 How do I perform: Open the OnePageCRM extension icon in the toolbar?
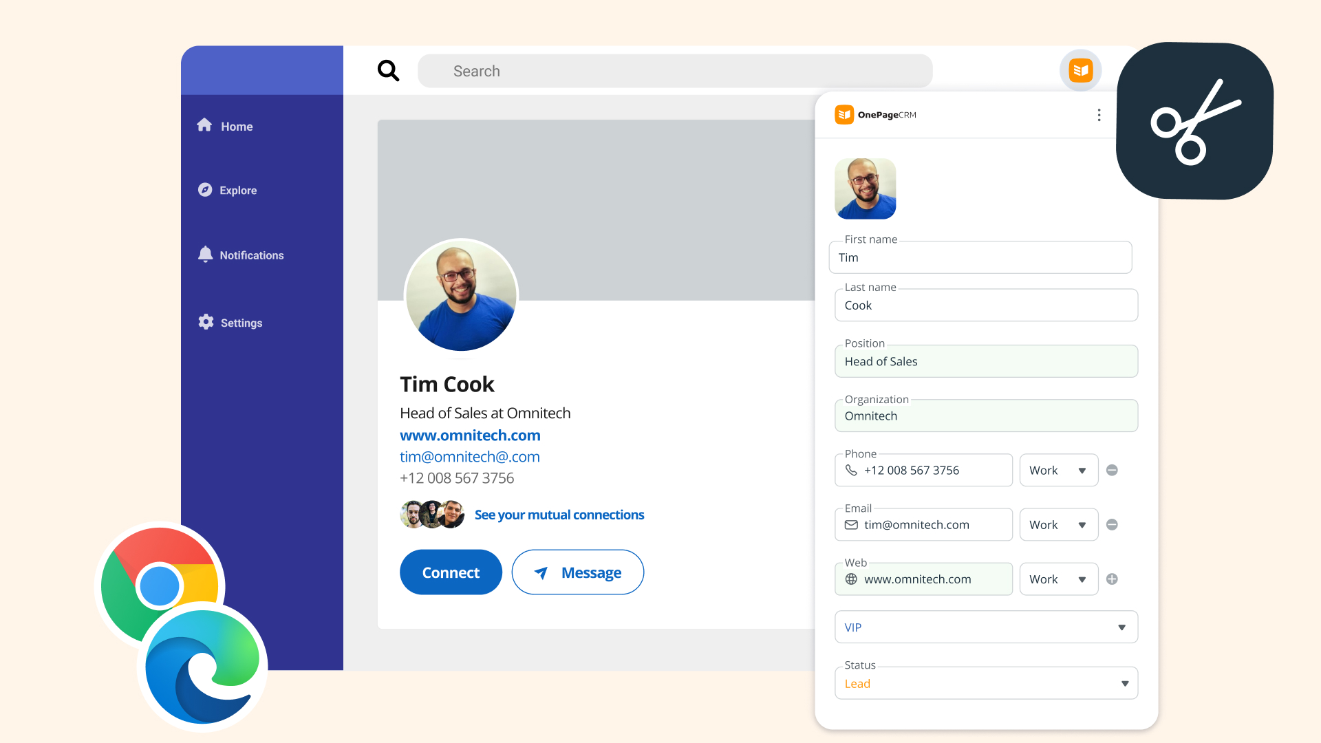[x=1080, y=70]
